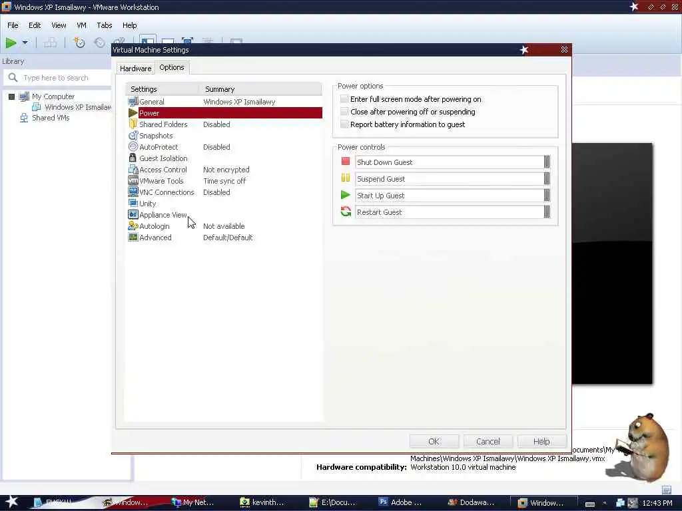Click OK in Virtual Machine Settings
The image size is (682, 511).
(x=434, y=442)
